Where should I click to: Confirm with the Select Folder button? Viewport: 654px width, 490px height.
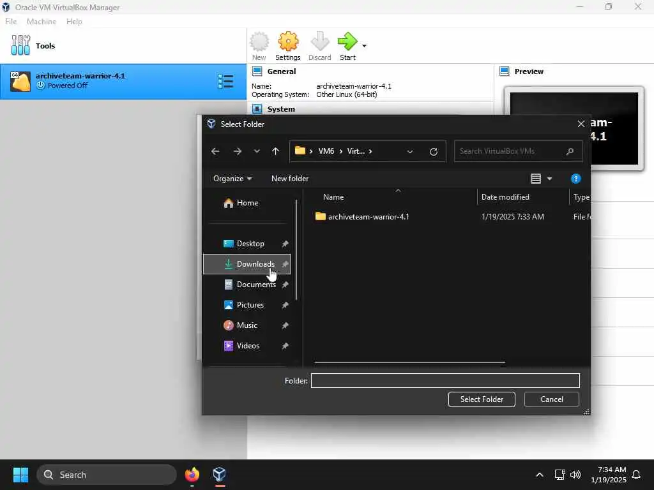(482, 399)
